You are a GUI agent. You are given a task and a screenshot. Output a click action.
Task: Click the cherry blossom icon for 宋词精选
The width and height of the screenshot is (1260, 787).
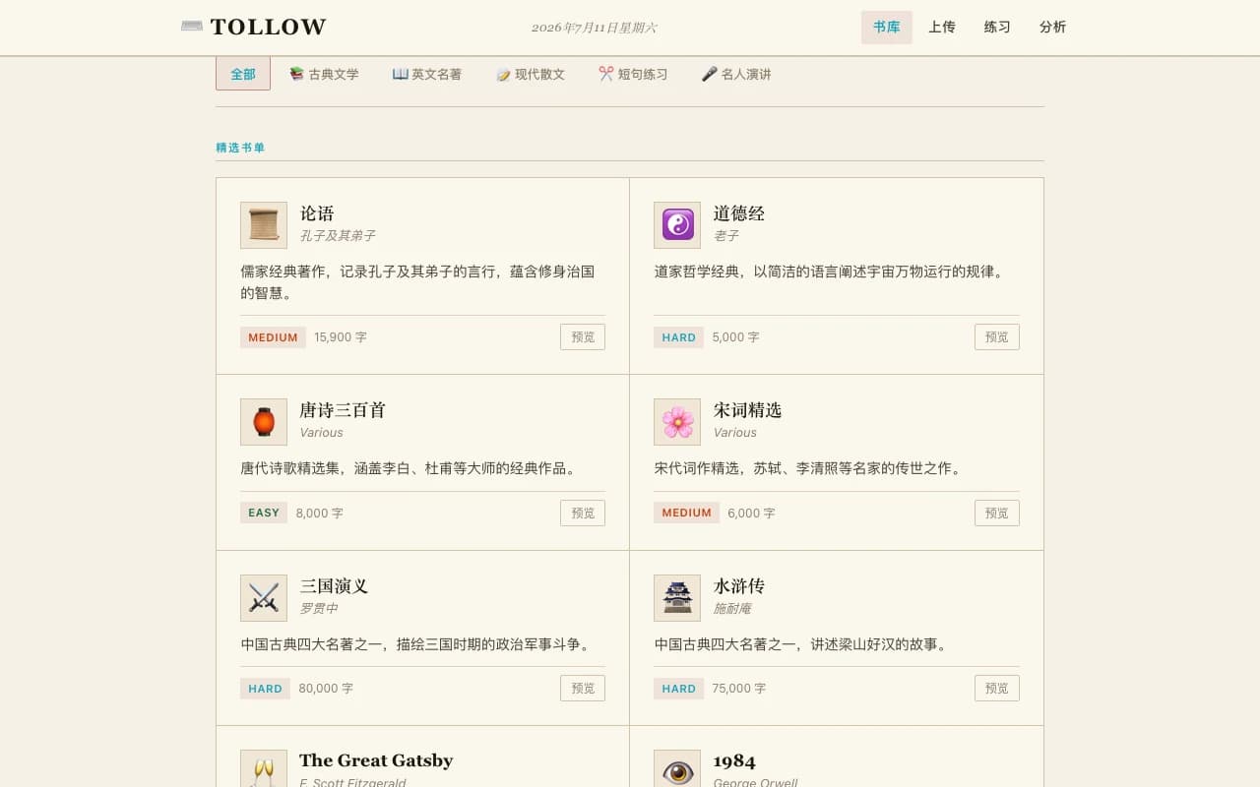677,422
